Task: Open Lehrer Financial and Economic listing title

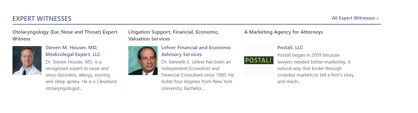Action: click(x=196, y=51)
